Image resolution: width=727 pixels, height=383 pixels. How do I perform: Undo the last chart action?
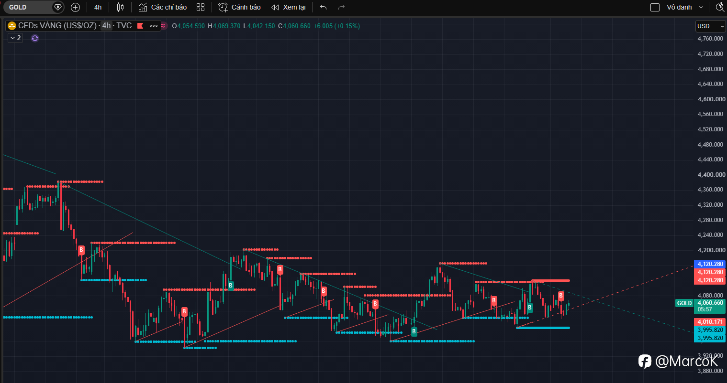pyautogui.click(x=323, y=7)
